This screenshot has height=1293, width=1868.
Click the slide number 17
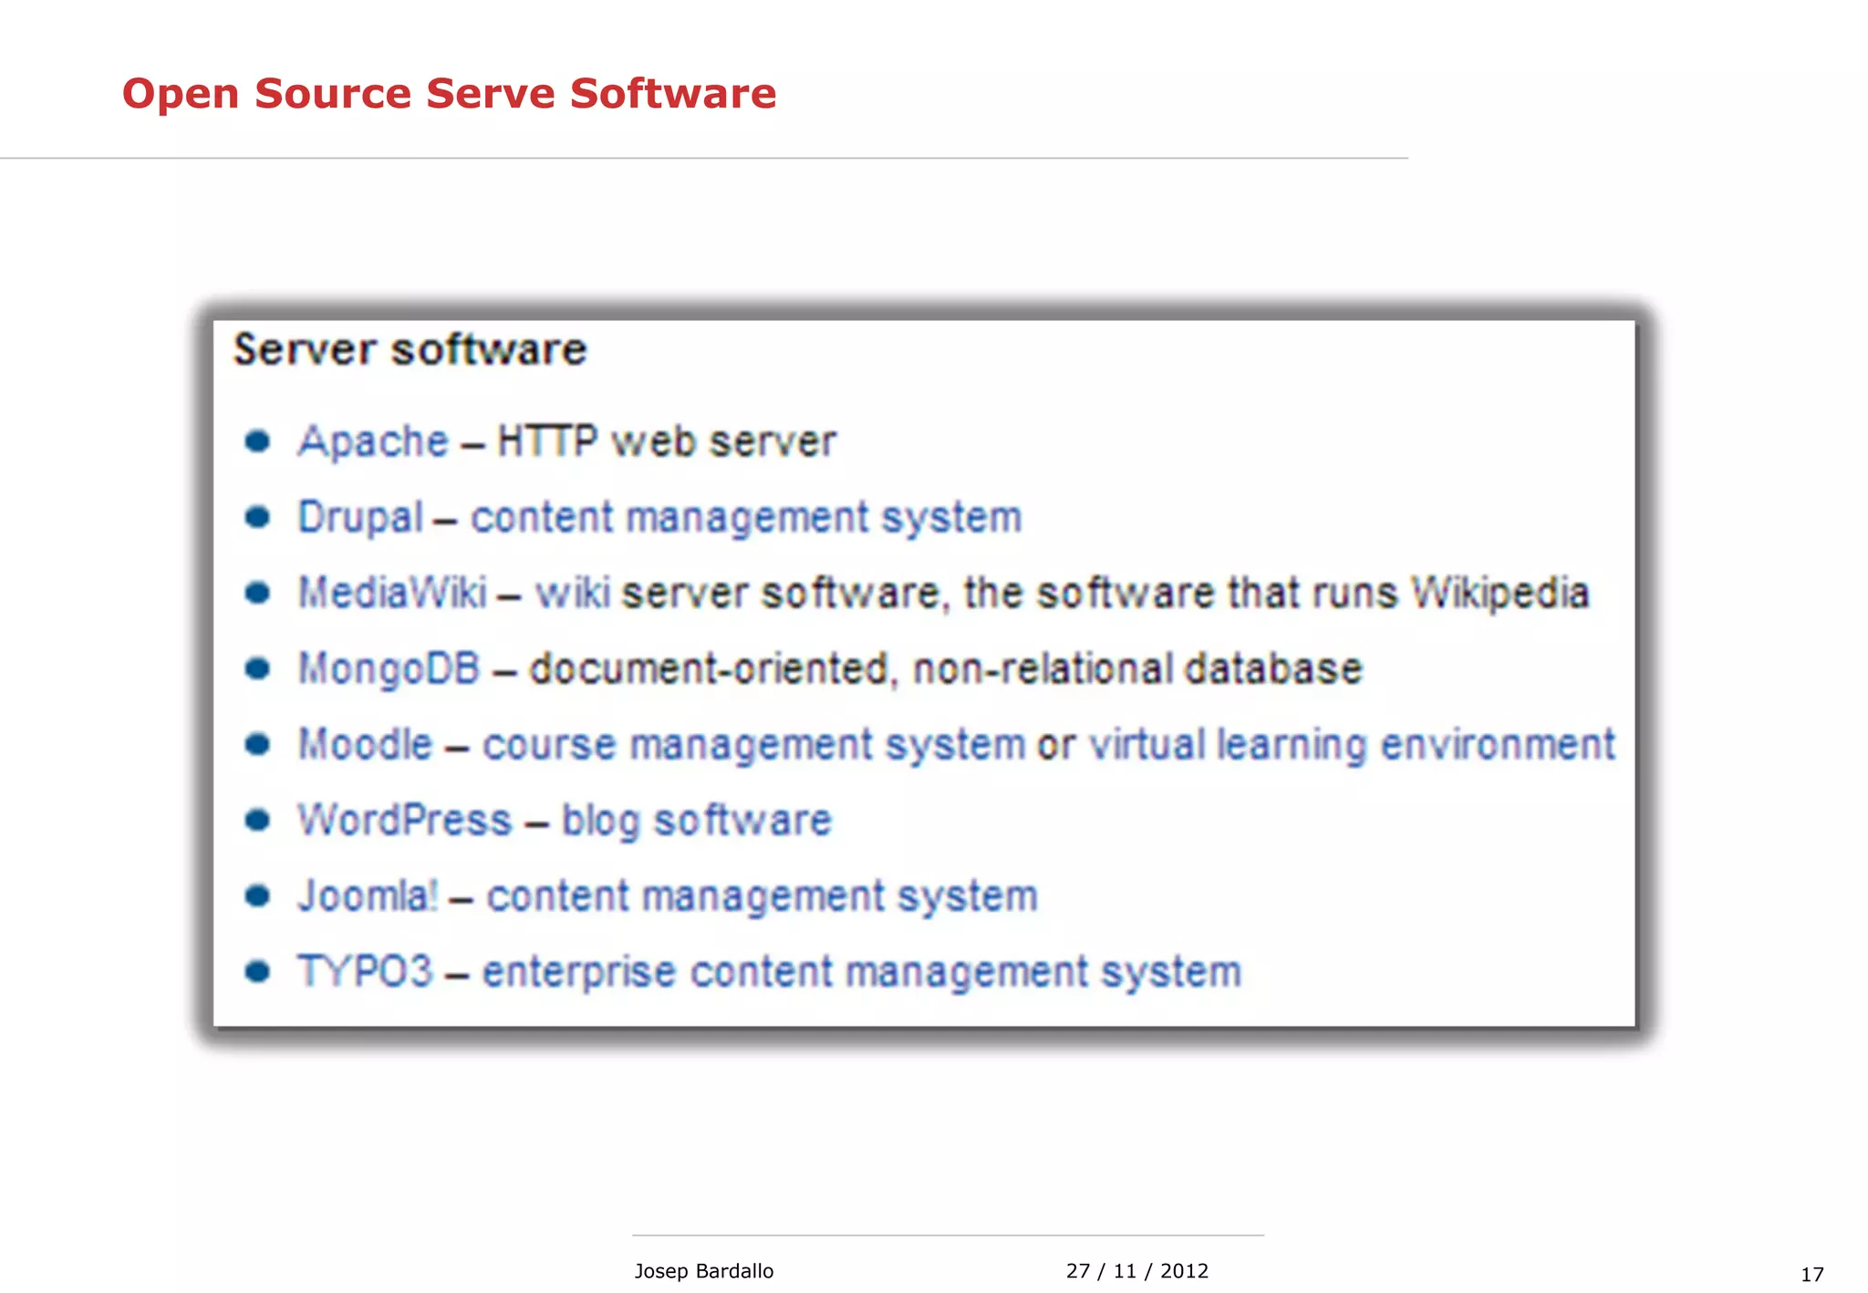coord(1812,1275)
